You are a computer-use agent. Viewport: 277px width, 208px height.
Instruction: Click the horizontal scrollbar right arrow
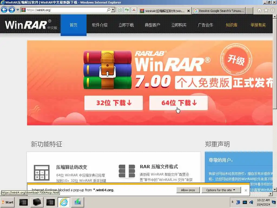coord(271,194)
